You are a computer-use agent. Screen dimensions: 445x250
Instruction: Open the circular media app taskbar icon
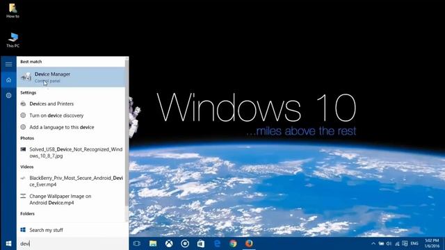[x=185, y=244]
